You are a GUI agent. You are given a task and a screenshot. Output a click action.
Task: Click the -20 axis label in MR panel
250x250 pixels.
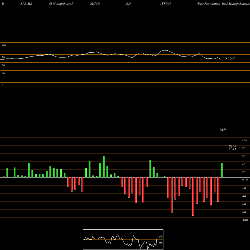coord(244,188)
